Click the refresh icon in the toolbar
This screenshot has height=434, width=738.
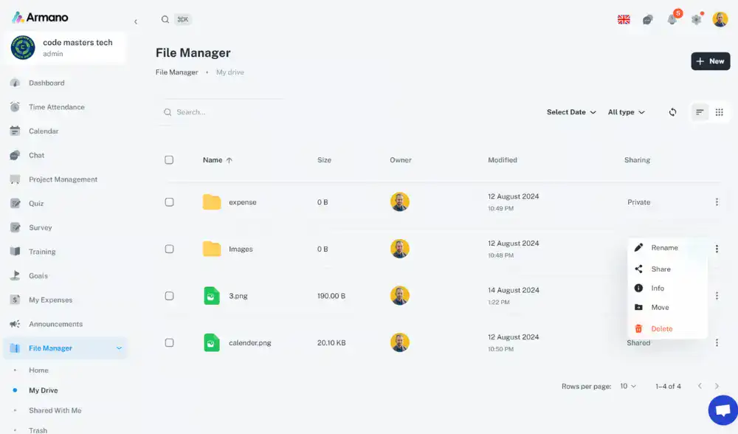[672, 112]
